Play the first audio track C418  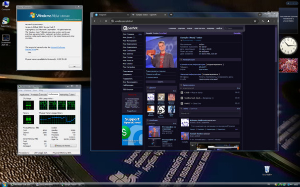[x=182, y=93]
